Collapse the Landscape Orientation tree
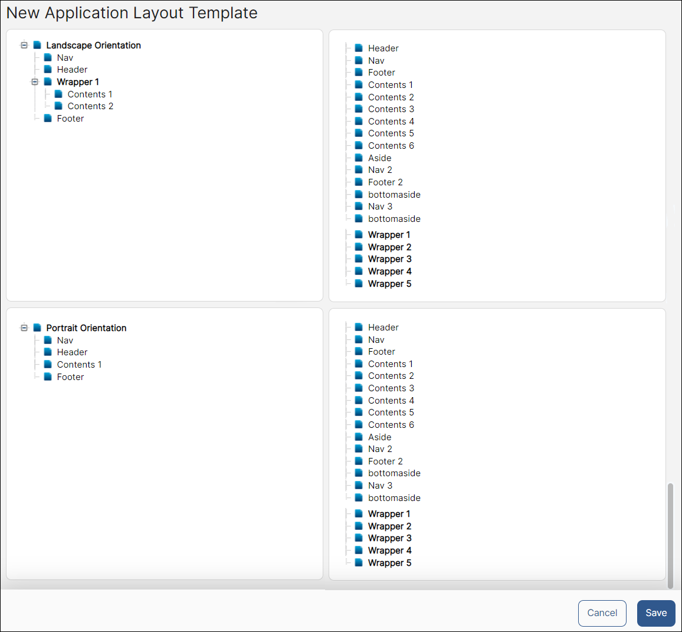Screen dimensions: 682x632 point(24,45)
